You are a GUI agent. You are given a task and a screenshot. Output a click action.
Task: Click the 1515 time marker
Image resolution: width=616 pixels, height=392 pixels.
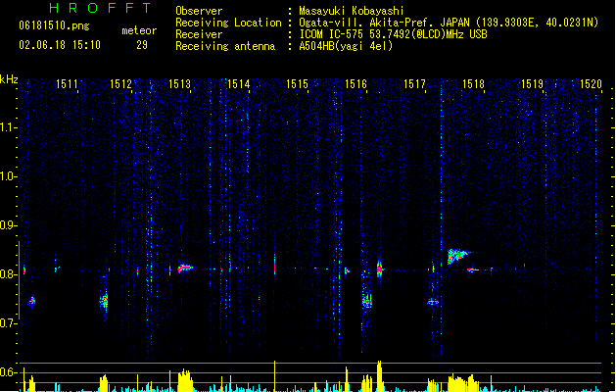point(297,84)
